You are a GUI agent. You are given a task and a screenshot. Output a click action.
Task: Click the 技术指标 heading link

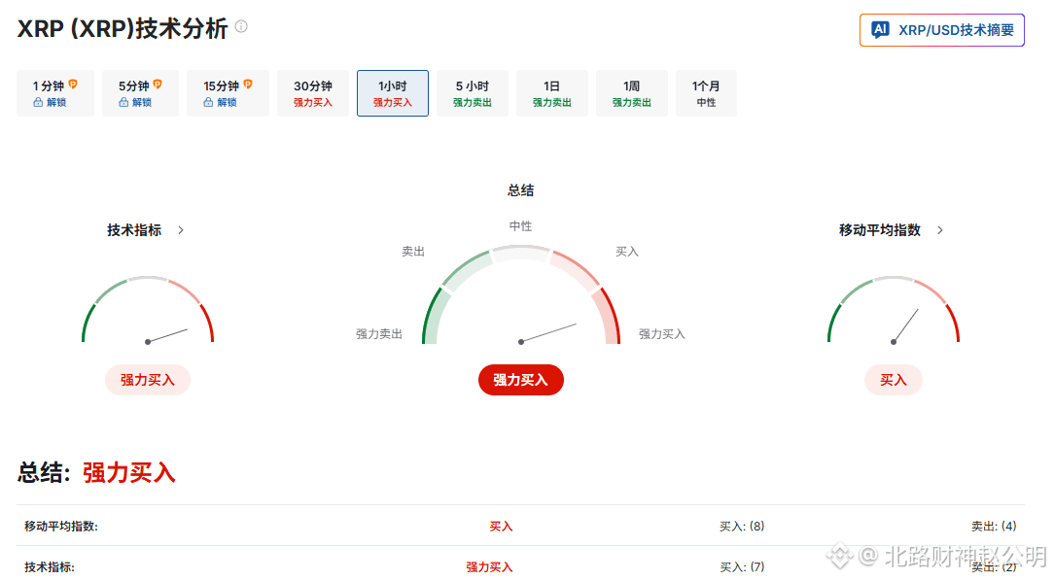[x=134, y=230]
